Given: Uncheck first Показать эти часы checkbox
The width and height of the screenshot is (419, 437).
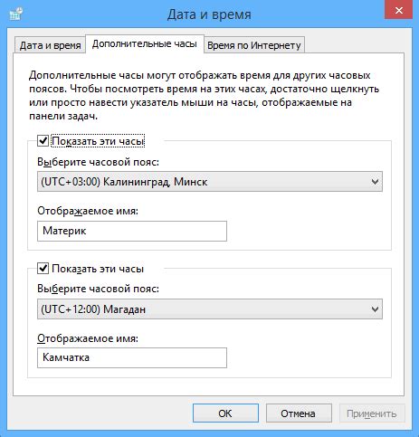Looking at the screenshot, I should (43, 141).
